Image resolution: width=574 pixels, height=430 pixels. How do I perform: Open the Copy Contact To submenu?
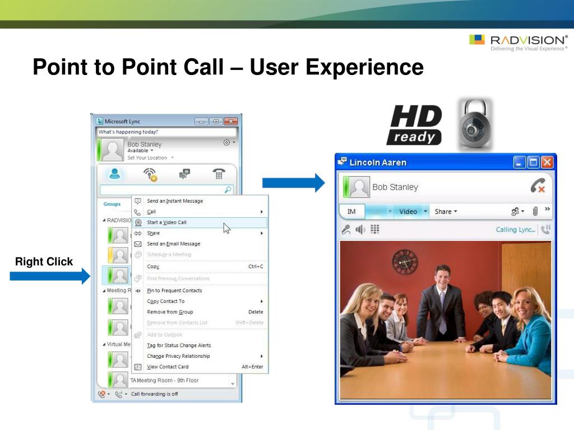point(200,301)
